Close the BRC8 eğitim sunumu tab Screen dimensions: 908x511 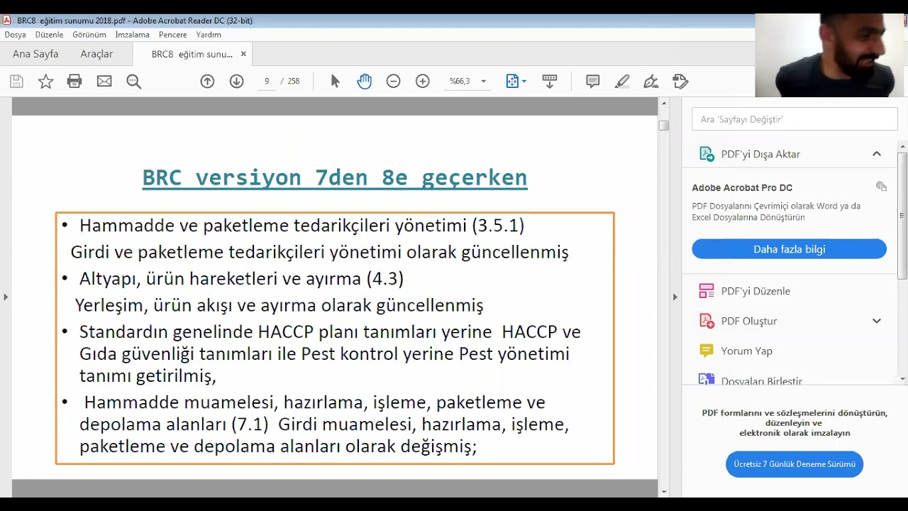coord(243,54)
